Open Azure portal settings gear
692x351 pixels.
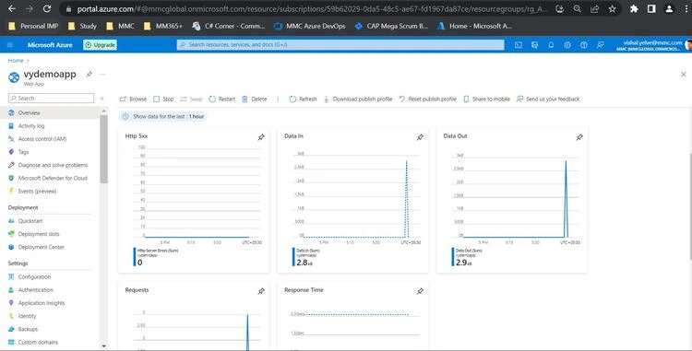[x=567, y=45]
